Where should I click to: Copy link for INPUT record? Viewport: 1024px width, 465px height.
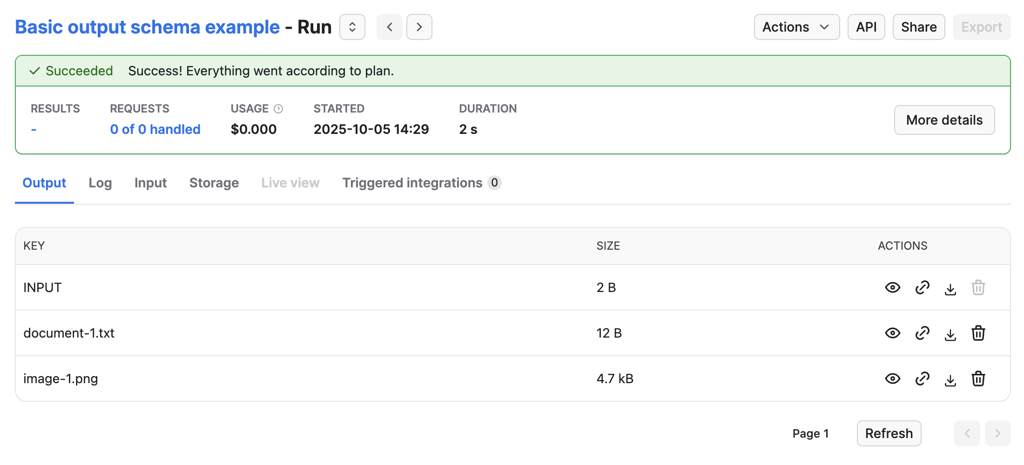pos(922,287)
